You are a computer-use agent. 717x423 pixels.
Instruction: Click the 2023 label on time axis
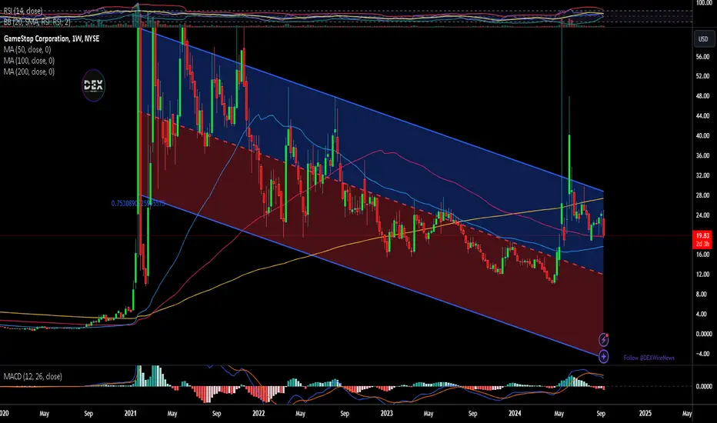[386, 414]
